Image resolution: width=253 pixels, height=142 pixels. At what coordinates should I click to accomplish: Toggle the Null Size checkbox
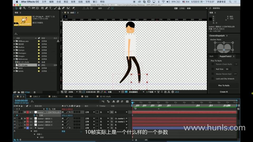pos(213,69)
